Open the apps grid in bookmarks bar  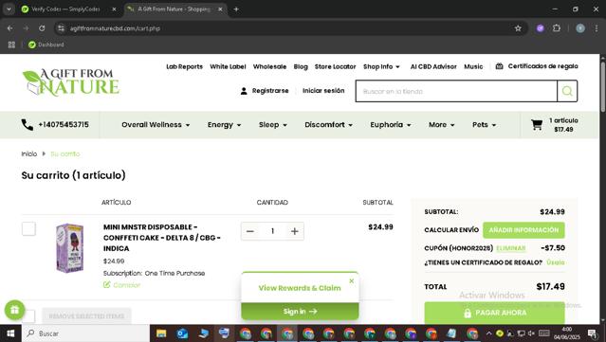tap(11, 45)
